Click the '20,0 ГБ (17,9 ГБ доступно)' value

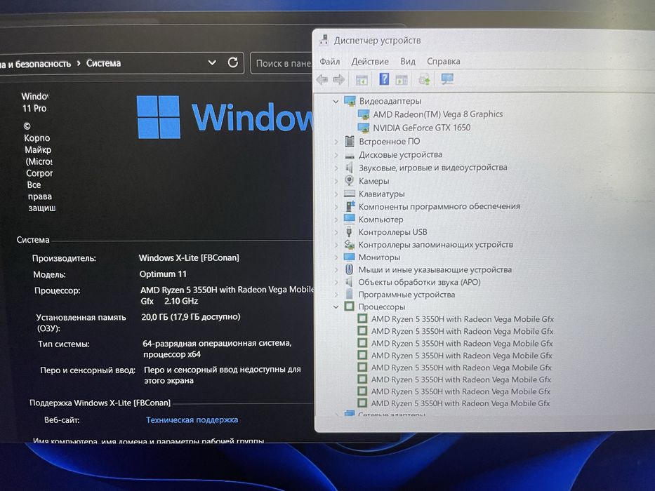point(191,317)
